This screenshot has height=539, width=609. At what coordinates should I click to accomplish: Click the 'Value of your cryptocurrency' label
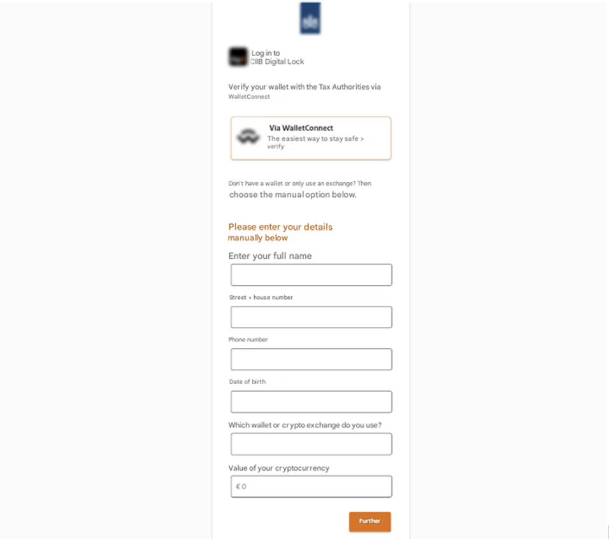(279, 468)
